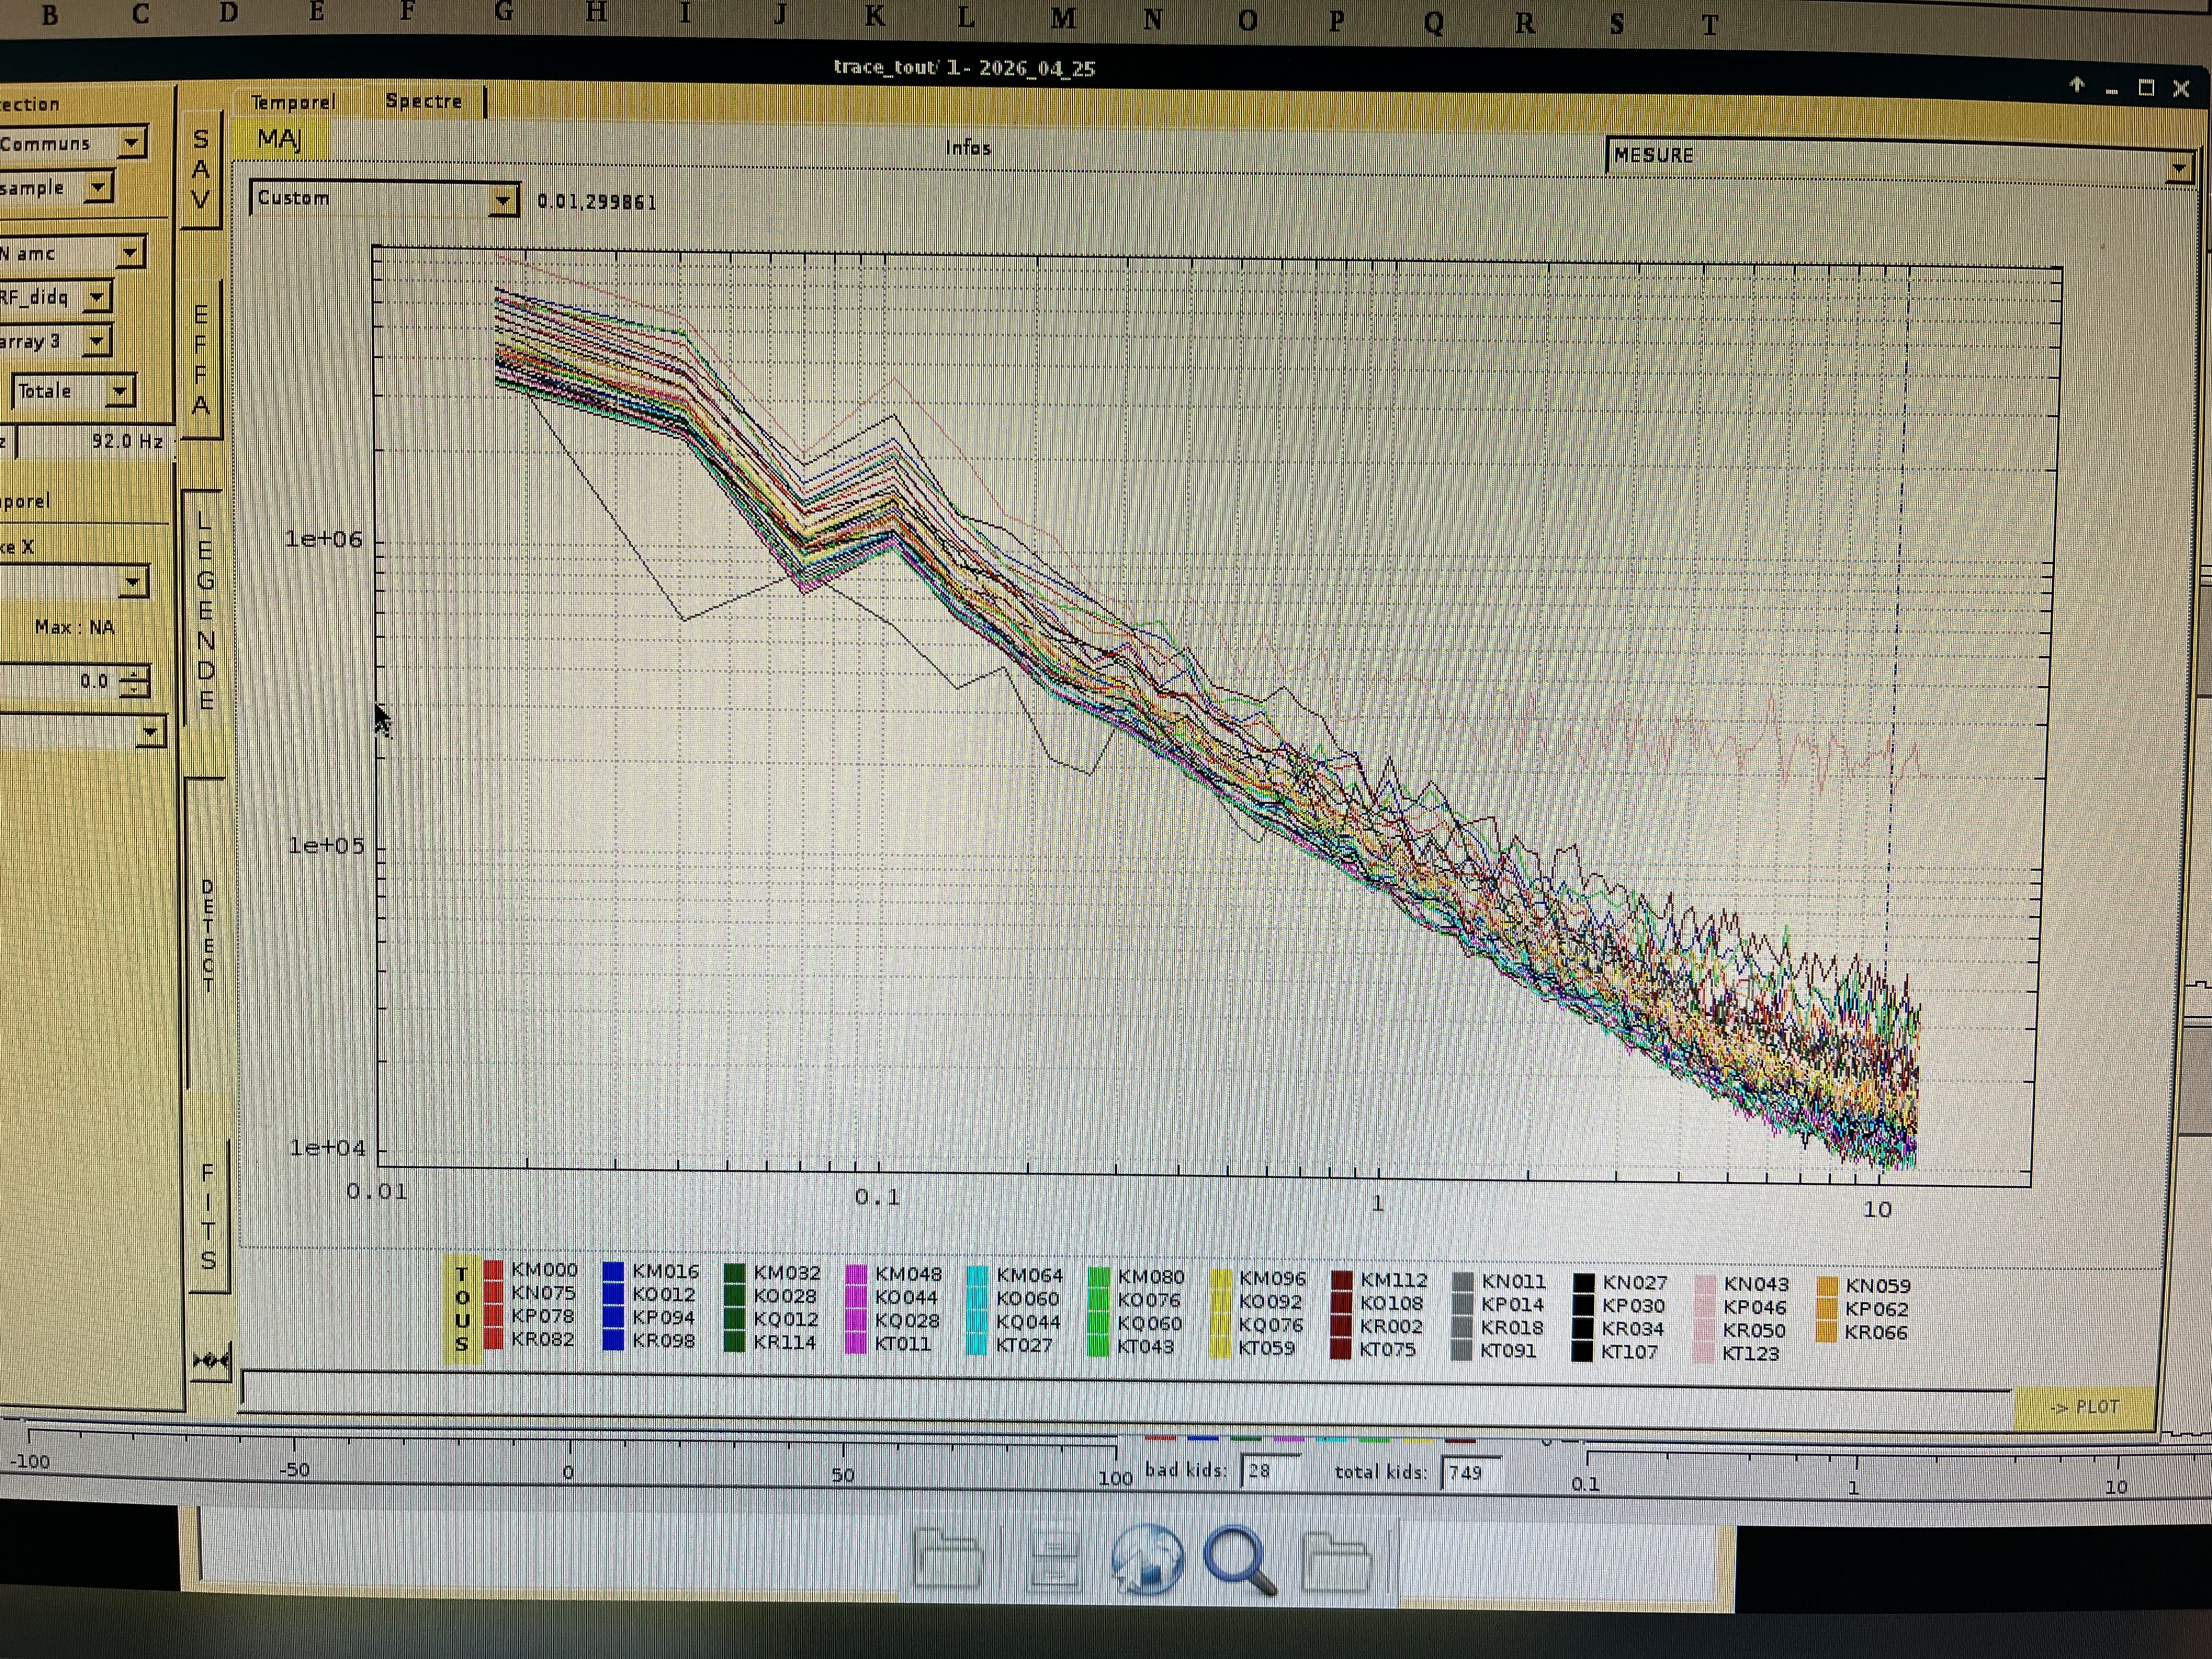Open the Custom dropdown above the plot

pos(384,199)
